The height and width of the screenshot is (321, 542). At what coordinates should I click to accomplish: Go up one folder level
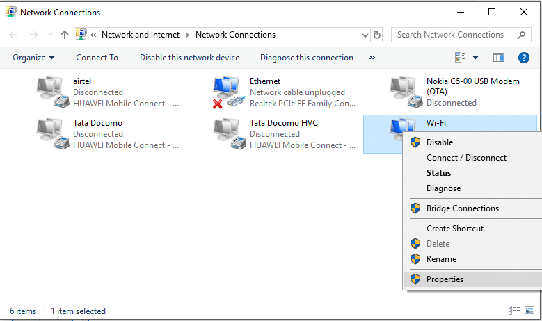click(65, 35)
